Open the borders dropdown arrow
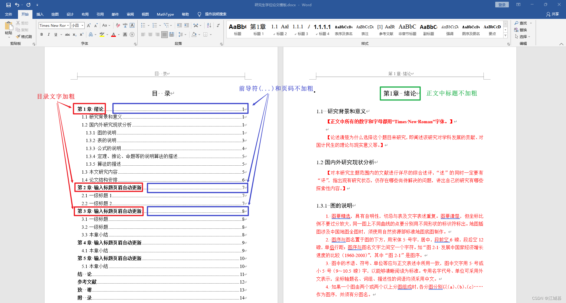Image resolution: width=566 pixels, height=303 pixels. [x=211, y=34]
